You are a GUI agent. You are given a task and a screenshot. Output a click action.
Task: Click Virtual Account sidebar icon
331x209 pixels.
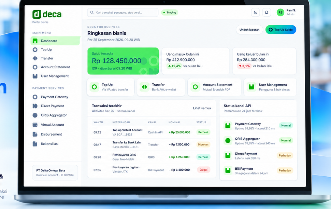click(35, 125)
